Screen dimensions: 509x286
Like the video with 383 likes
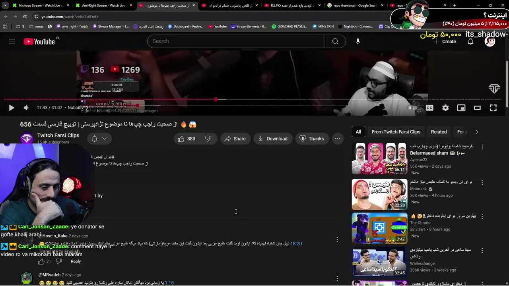pyautogui.click(x=187, y=139)
